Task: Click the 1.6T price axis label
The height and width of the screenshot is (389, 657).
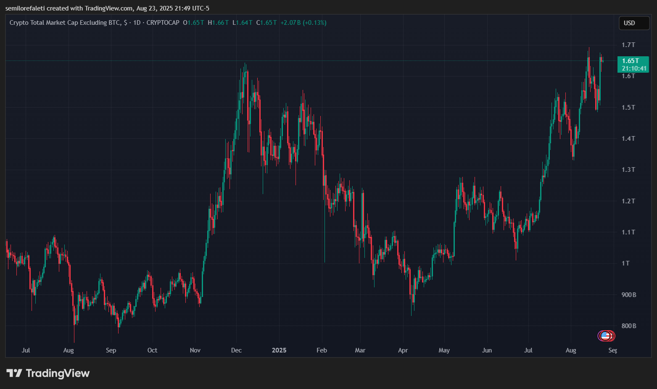Action: tap(628, 76)
